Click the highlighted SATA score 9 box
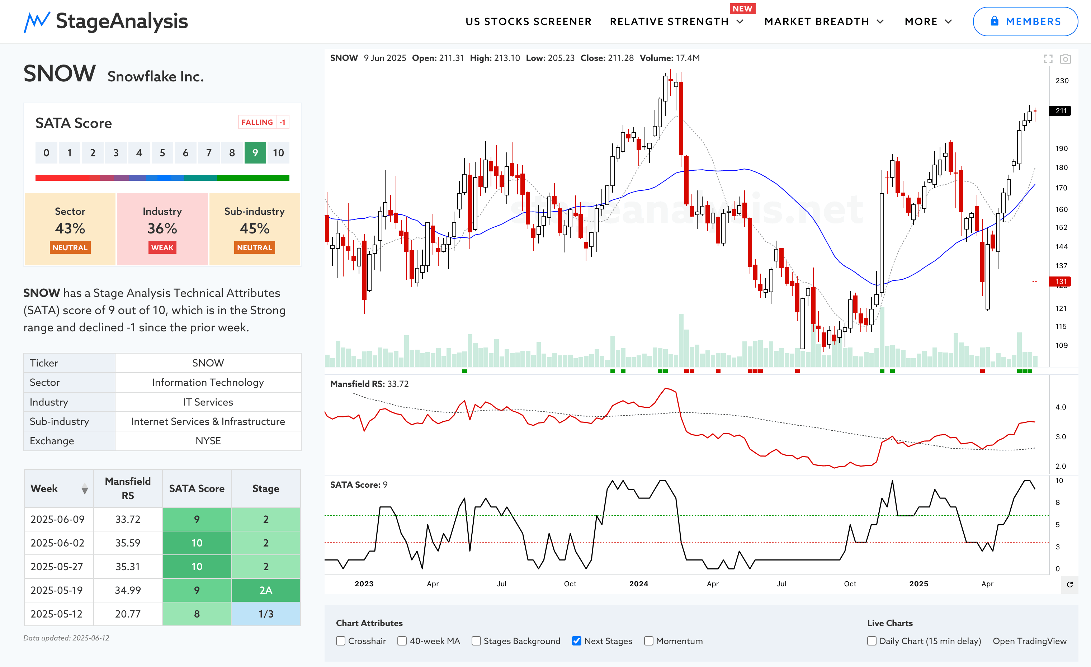Image resolution: width=1091 pixels, height=667 pixels. click(x=255, y=153)
